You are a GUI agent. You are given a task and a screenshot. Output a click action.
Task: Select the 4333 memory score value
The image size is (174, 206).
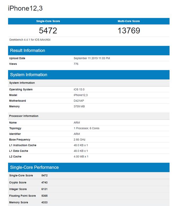[45, 203]
